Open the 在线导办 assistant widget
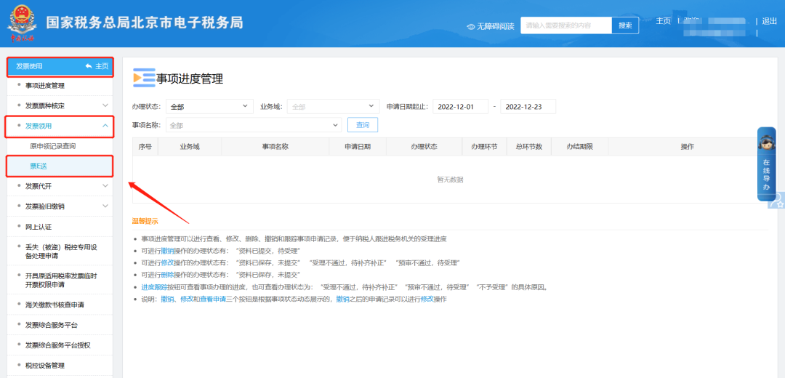The image size is (785, 378). tap(766, 164)
